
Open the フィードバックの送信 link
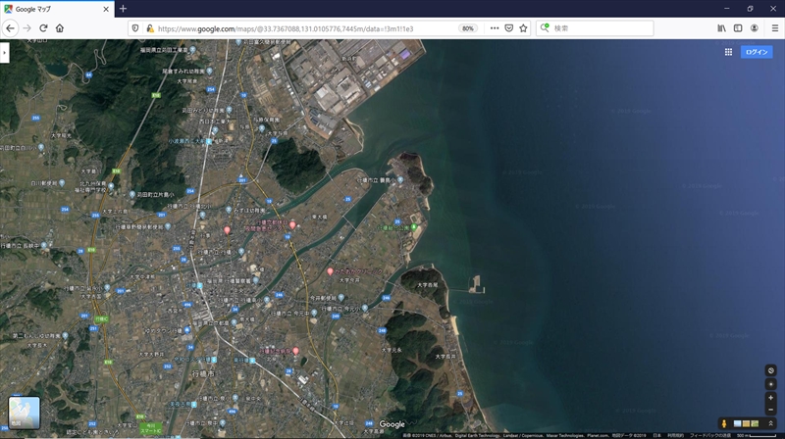709,435
